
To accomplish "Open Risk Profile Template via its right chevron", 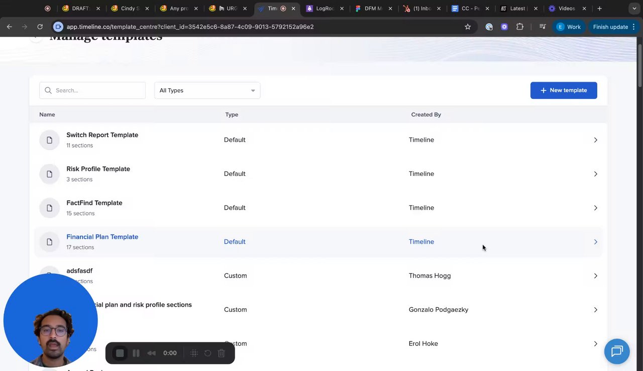I will (x=595, y=174).
